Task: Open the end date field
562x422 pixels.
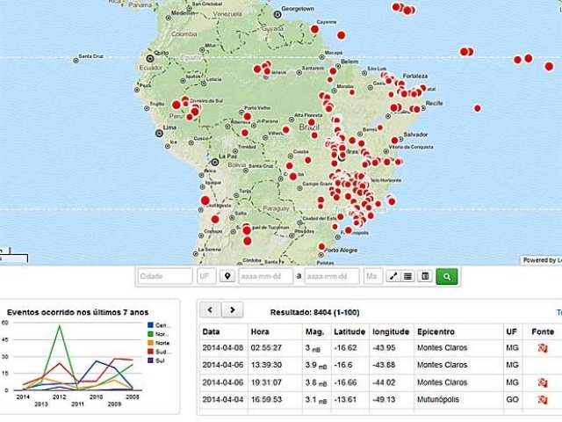Action: (x=333, y=276)
